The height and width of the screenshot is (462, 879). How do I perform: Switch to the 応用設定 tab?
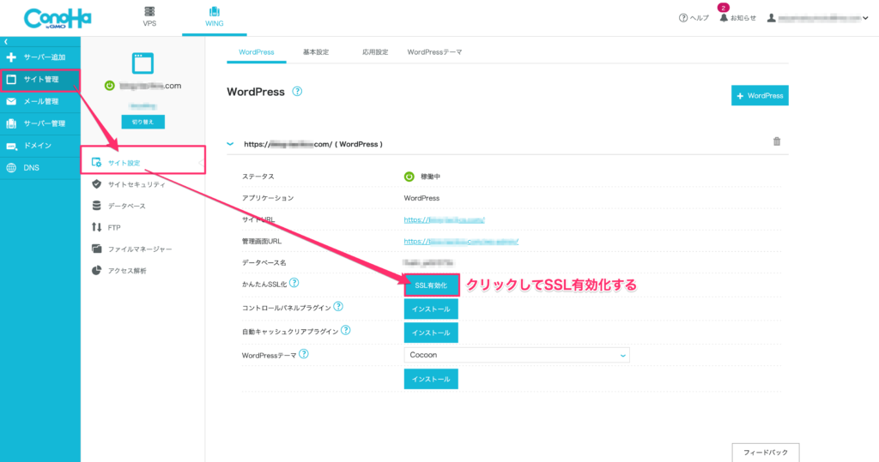(x=375, y=52)
